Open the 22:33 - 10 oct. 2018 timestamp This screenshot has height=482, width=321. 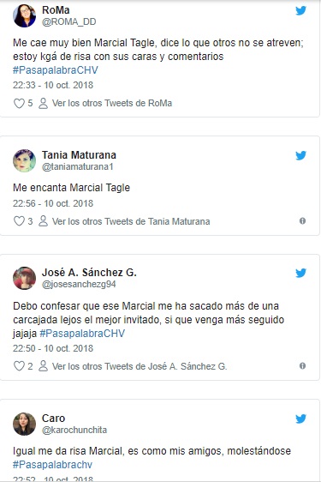point(53,85)
